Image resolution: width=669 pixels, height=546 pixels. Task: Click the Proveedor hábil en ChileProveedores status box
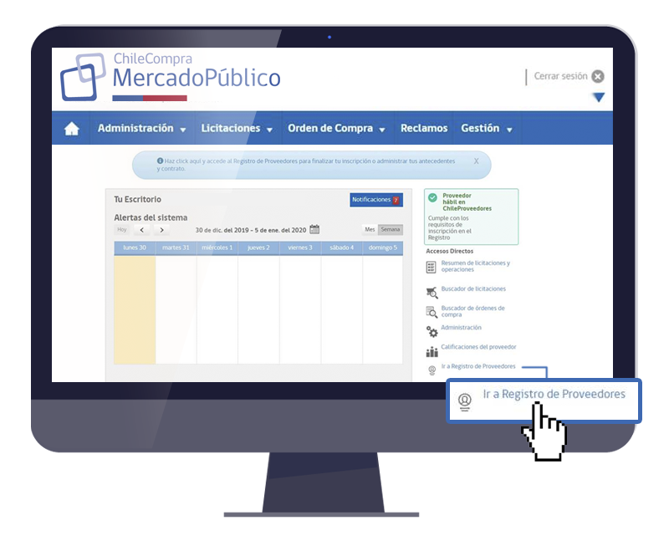[x=471, y=217]
